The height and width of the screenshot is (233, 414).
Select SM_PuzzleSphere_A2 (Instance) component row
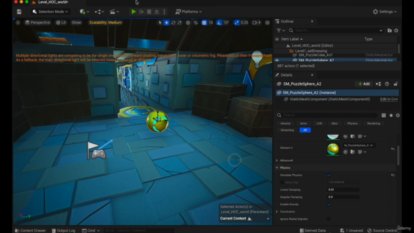point(337,93)
